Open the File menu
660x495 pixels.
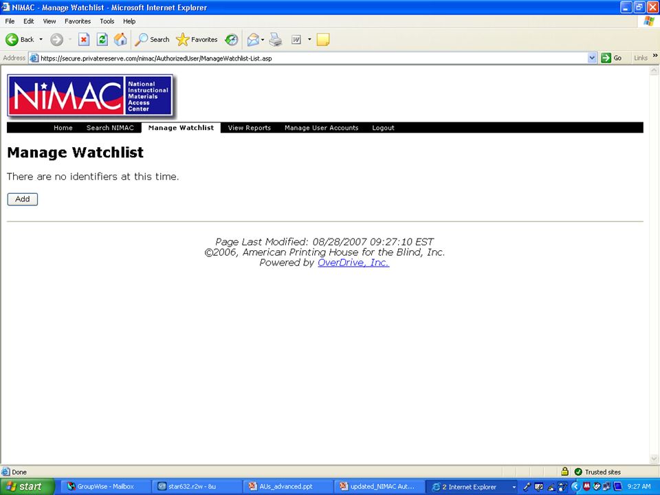[x=10, y=21]
